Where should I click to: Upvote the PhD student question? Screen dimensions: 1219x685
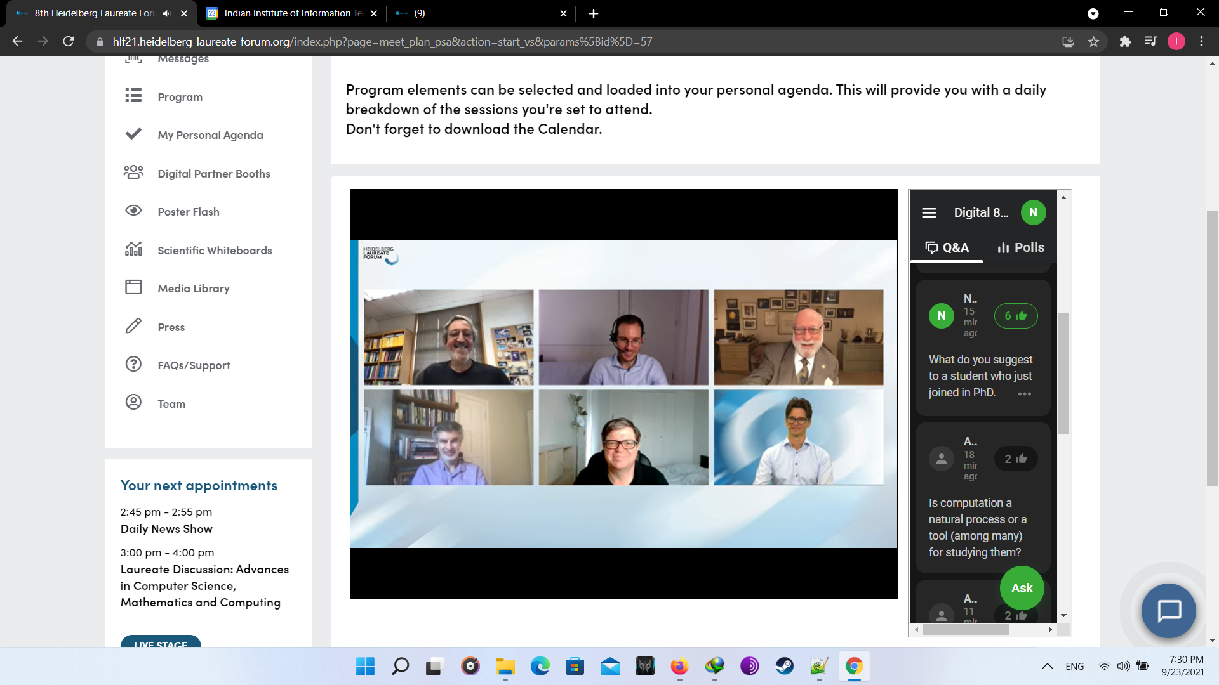pos(1015,316)
